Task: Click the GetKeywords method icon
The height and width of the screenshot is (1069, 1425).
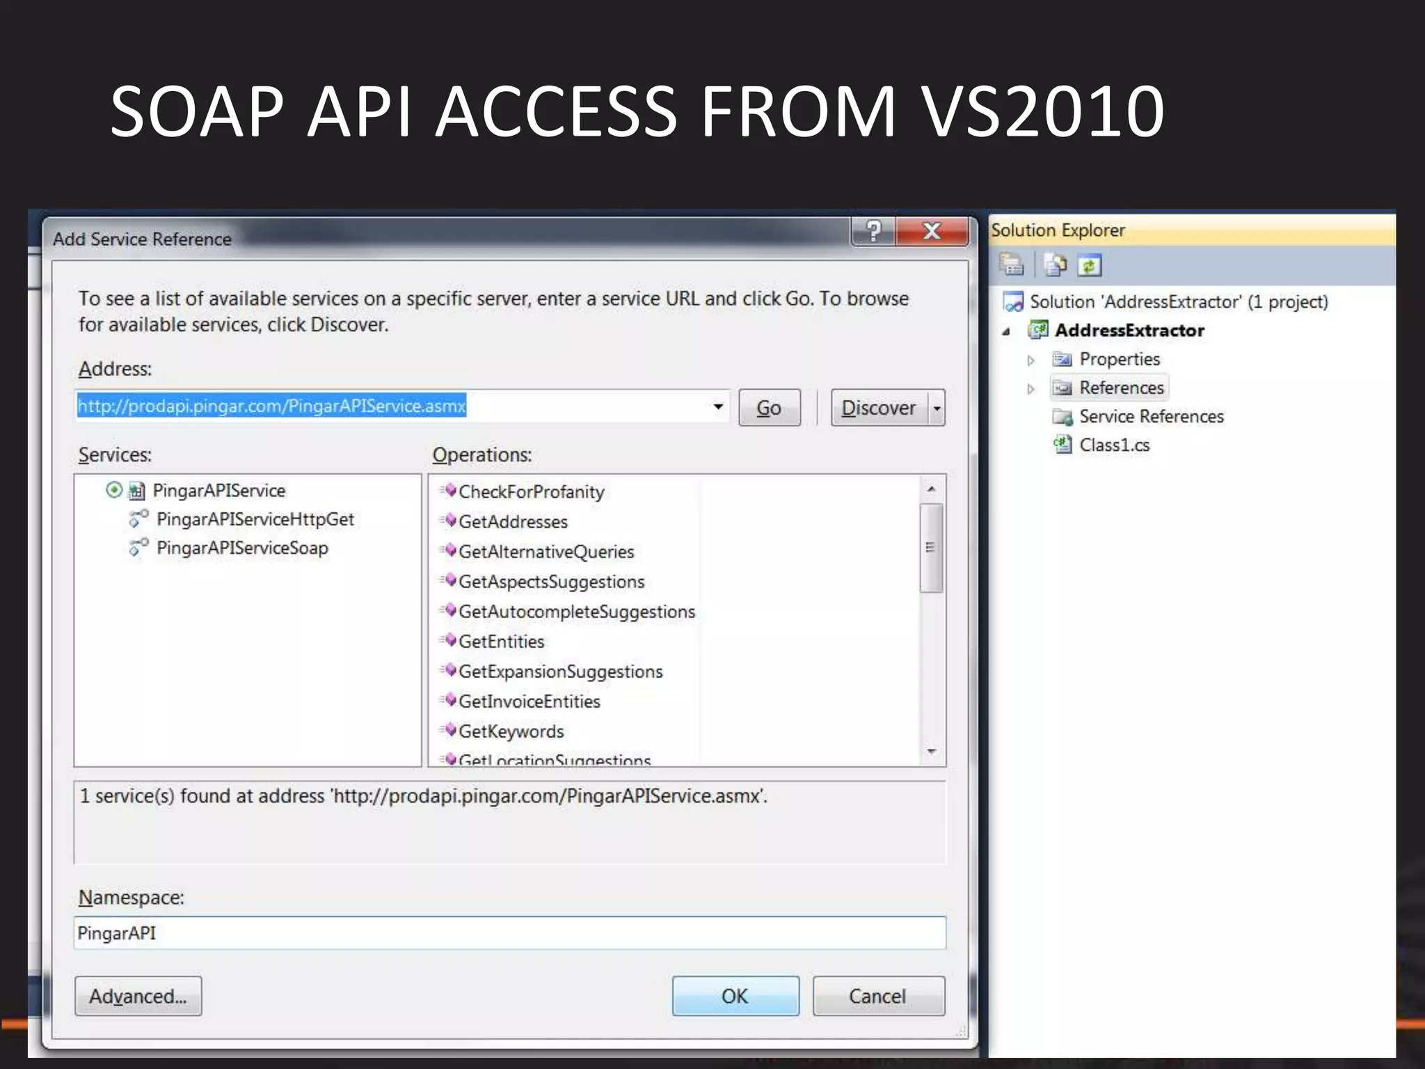Action: coord(448,730)
